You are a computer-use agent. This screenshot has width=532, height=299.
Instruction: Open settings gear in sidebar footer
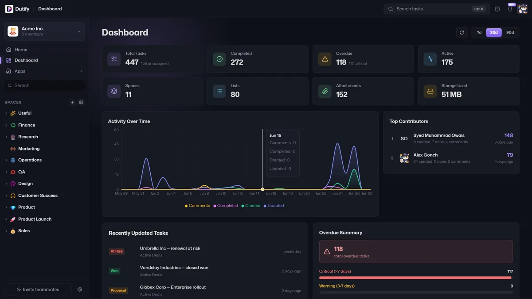[80, 289]
